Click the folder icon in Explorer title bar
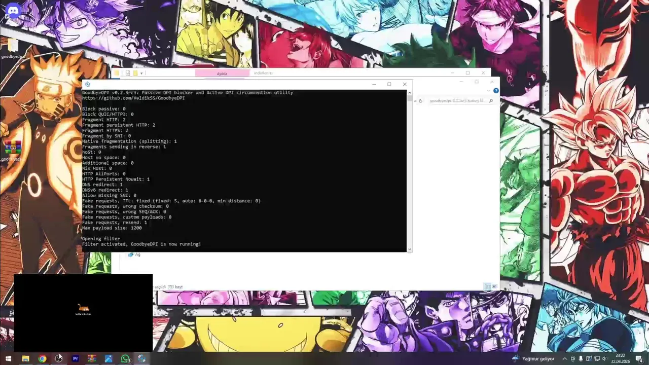 point(117,73)
